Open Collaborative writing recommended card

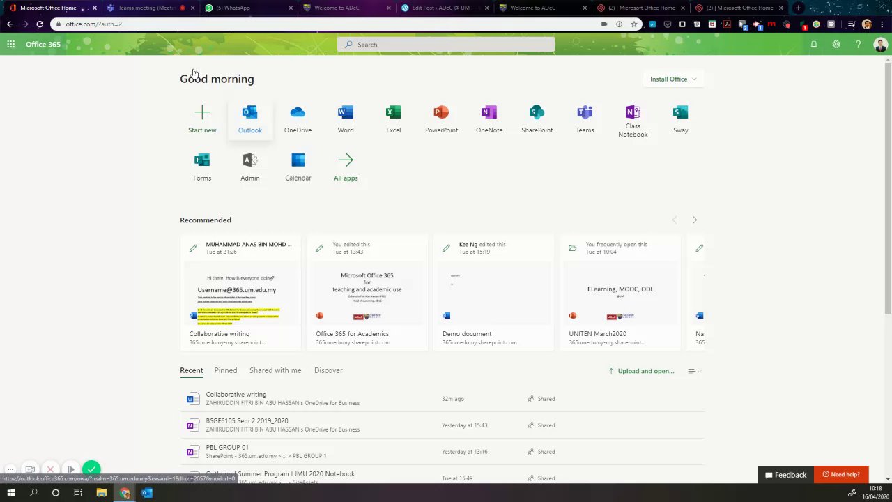[x=240, y=292]
